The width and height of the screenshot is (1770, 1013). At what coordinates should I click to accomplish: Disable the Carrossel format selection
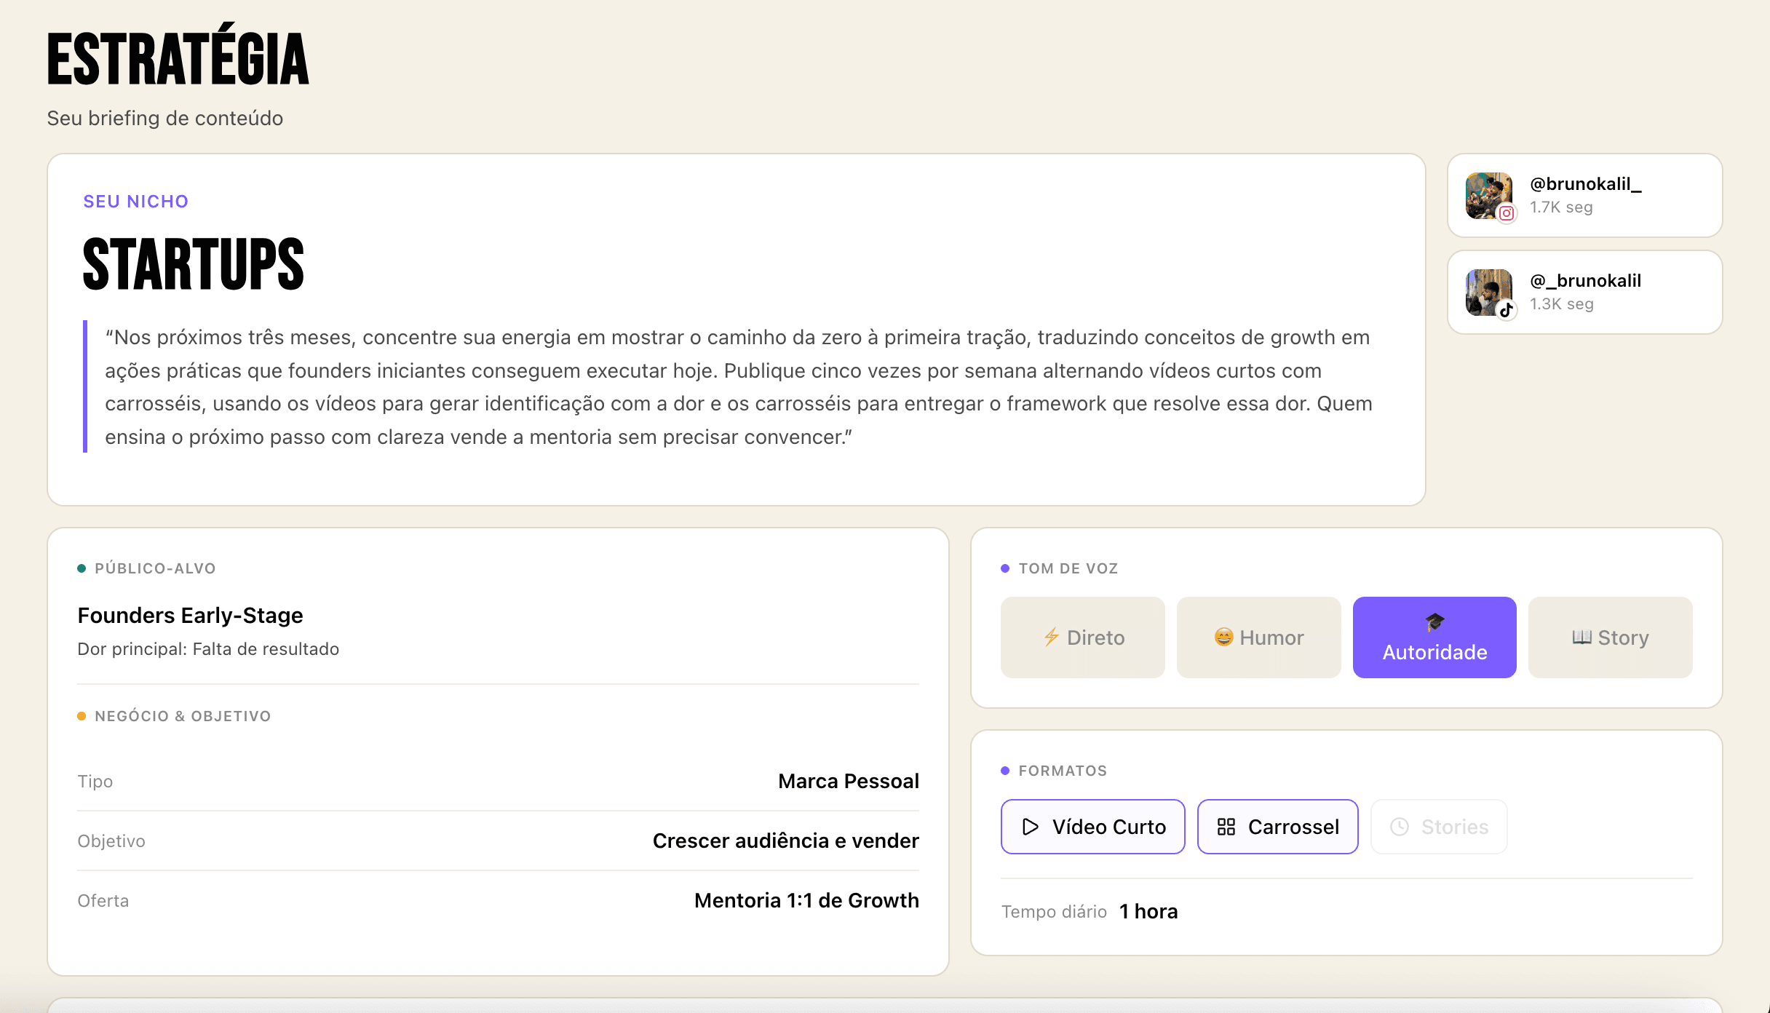(x=1277, y=827)
